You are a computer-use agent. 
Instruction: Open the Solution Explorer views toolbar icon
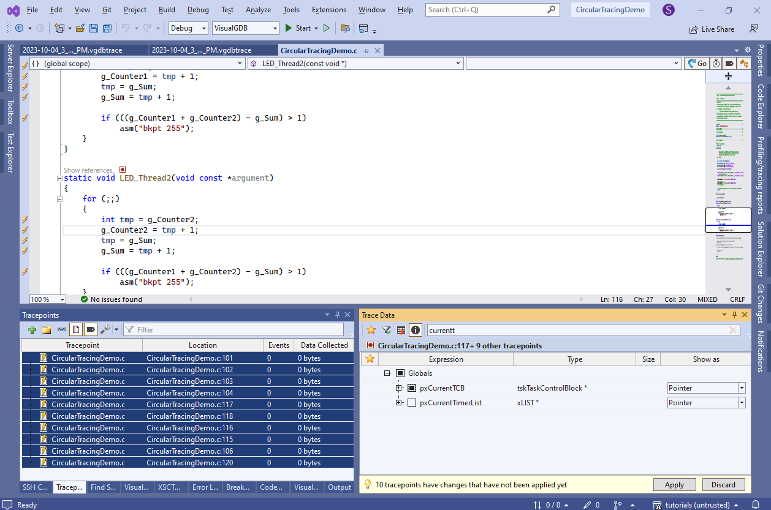[364, 28]
